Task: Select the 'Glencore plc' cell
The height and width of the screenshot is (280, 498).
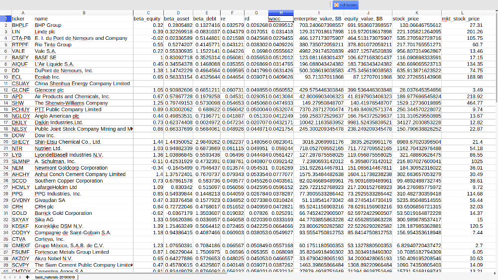Action: [x=84, y=90]
